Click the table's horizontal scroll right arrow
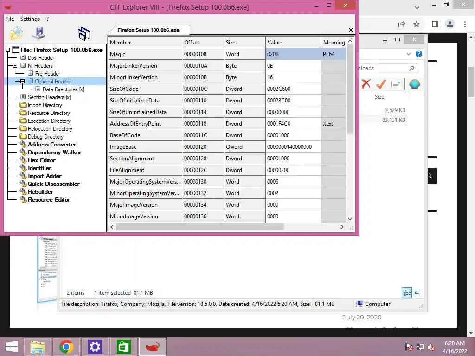 (342, 227)
